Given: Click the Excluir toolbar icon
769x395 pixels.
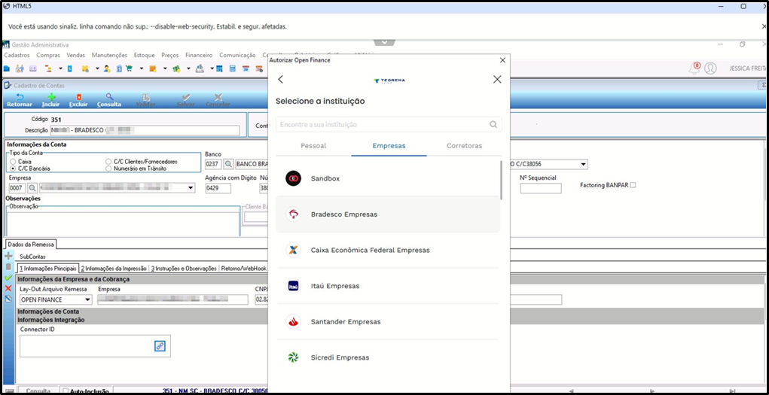Looking at the screenshot, I should (78, 101).
